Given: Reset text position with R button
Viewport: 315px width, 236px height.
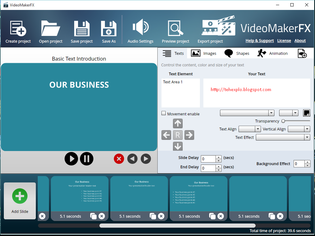Looking at the screenshot, I should click(x=177, y=135).
